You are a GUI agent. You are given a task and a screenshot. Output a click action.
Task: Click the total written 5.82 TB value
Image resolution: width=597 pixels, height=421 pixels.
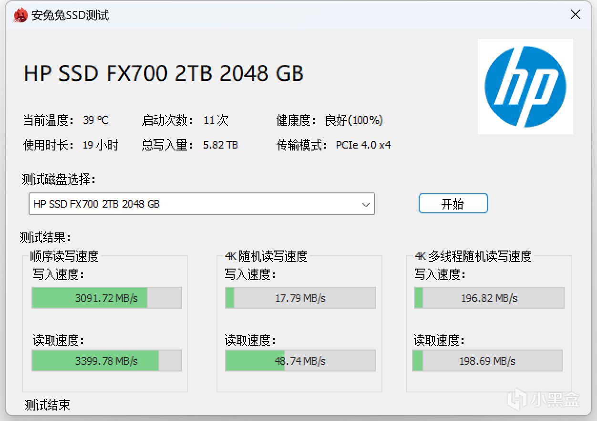(x=220, y=145)
